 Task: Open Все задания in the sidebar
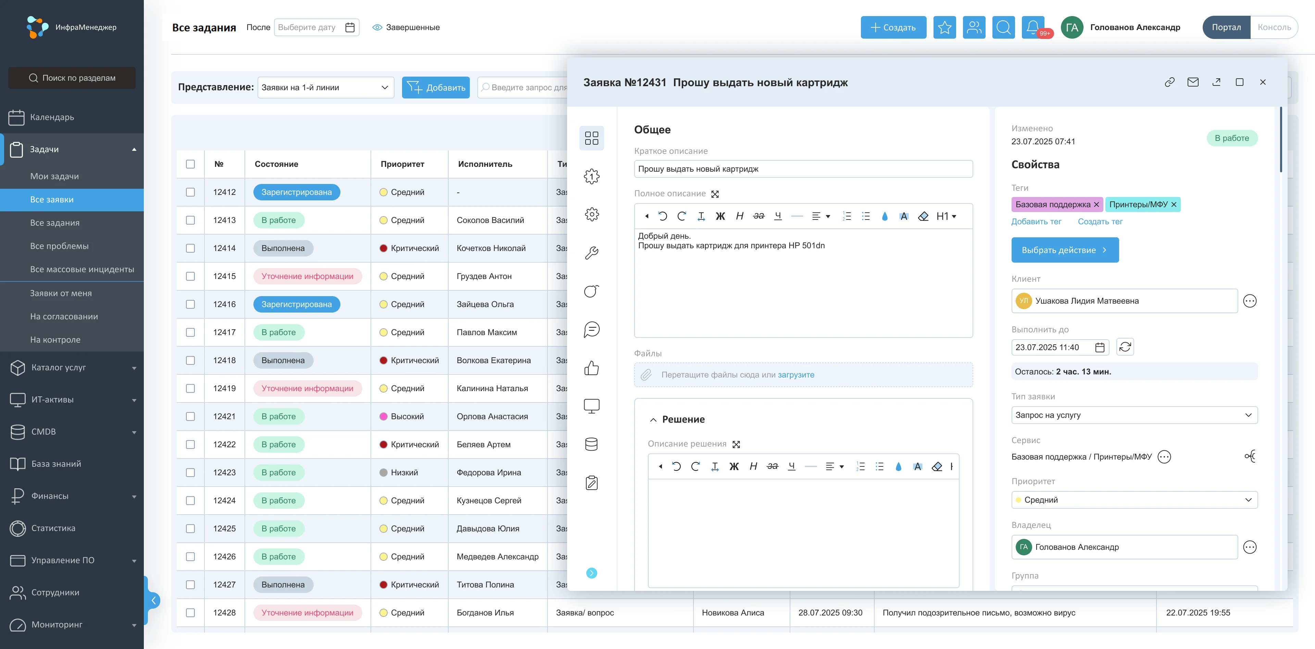(55, 223)
